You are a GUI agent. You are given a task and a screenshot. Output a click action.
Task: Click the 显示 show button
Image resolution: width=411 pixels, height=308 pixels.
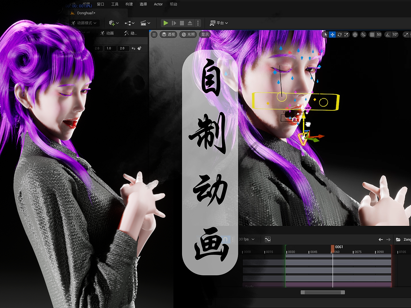click(x=205, y=34)
